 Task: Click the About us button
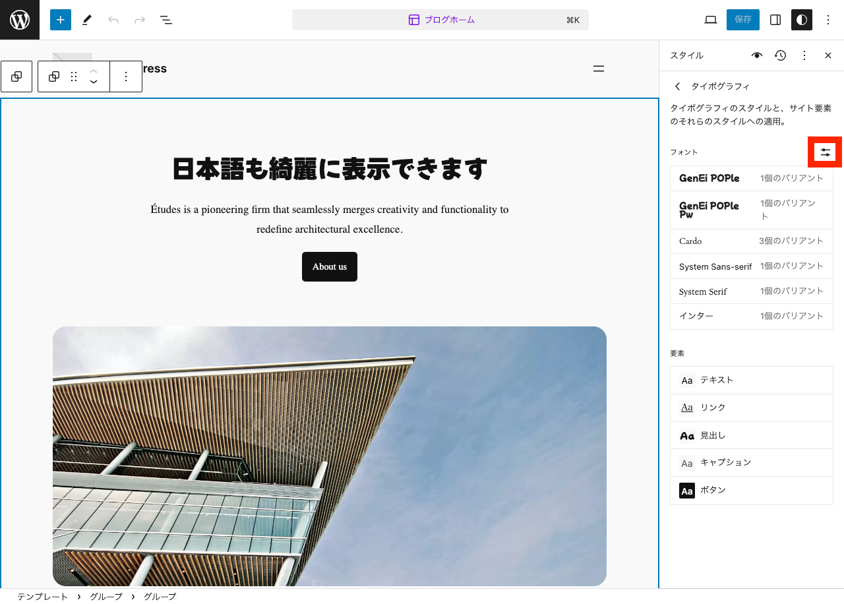coord(330,266)
